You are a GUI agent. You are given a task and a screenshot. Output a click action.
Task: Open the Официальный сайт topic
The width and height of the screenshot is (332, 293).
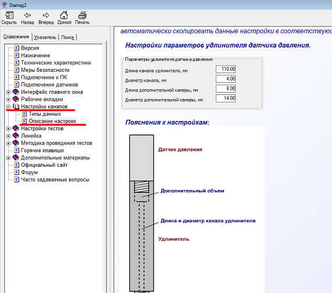point(44,165)
